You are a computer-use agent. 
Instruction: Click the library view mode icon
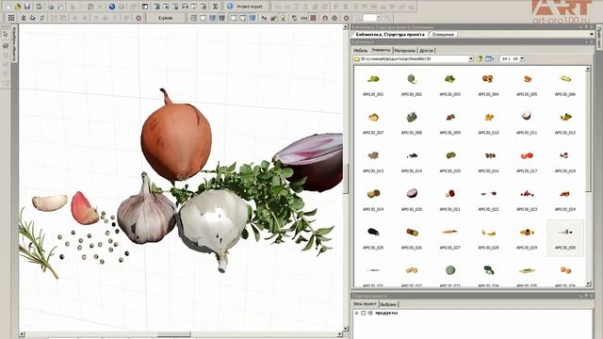(490, 58)
